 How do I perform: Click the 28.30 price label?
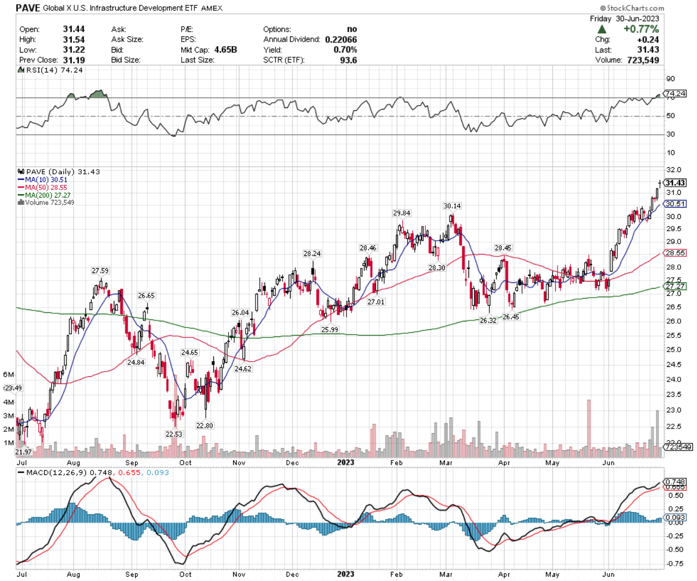tap(437, 268)
